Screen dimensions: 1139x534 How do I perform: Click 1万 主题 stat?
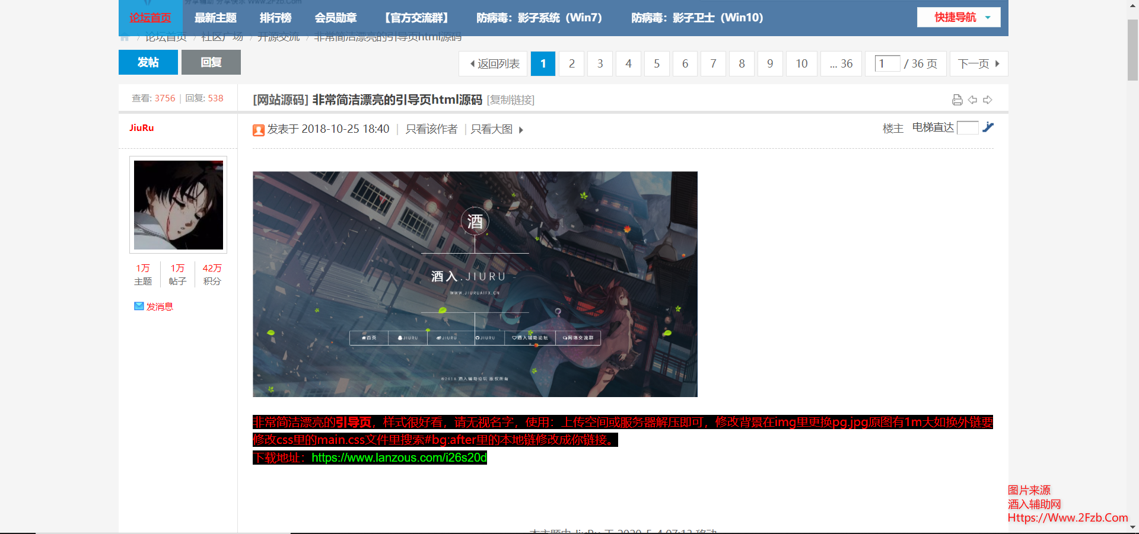point(143,274)
